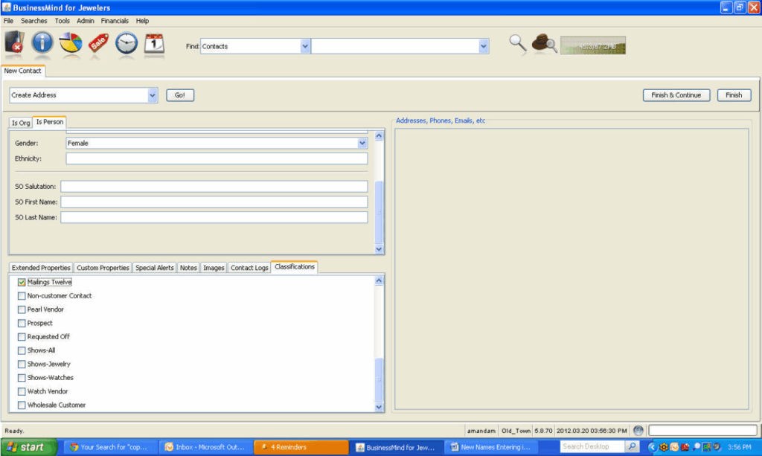Screen dimensions: 762x456
Task: Click the SO Salutation input field
Action: tap(214, 187)
